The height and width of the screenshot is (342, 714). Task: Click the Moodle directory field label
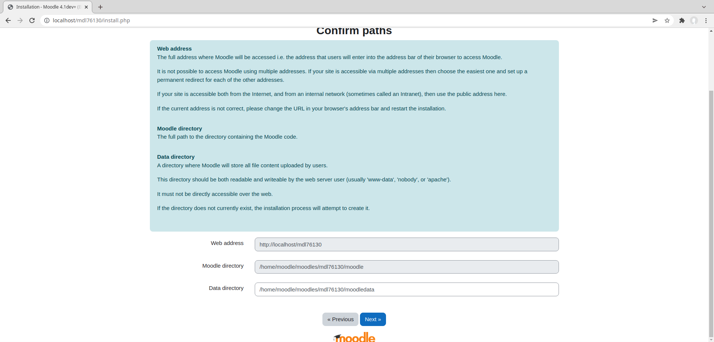coord(223,266)
